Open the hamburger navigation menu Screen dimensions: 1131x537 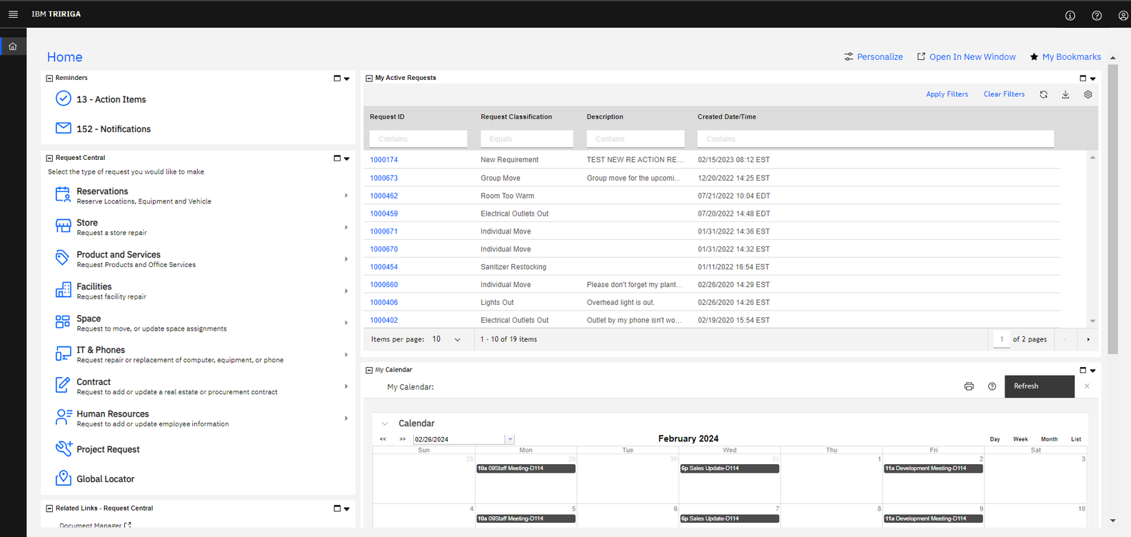pos(13,14)
